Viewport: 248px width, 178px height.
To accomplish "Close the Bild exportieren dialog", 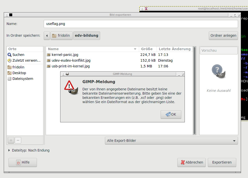I will click(x=239, y=15).
